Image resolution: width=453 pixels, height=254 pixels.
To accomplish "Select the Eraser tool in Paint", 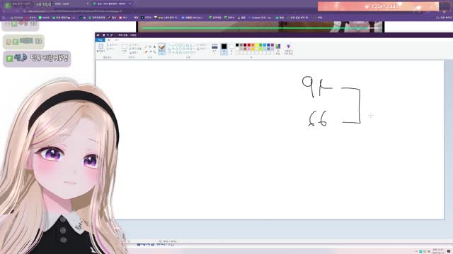I will pyautogui.click(x=146, y=52).
